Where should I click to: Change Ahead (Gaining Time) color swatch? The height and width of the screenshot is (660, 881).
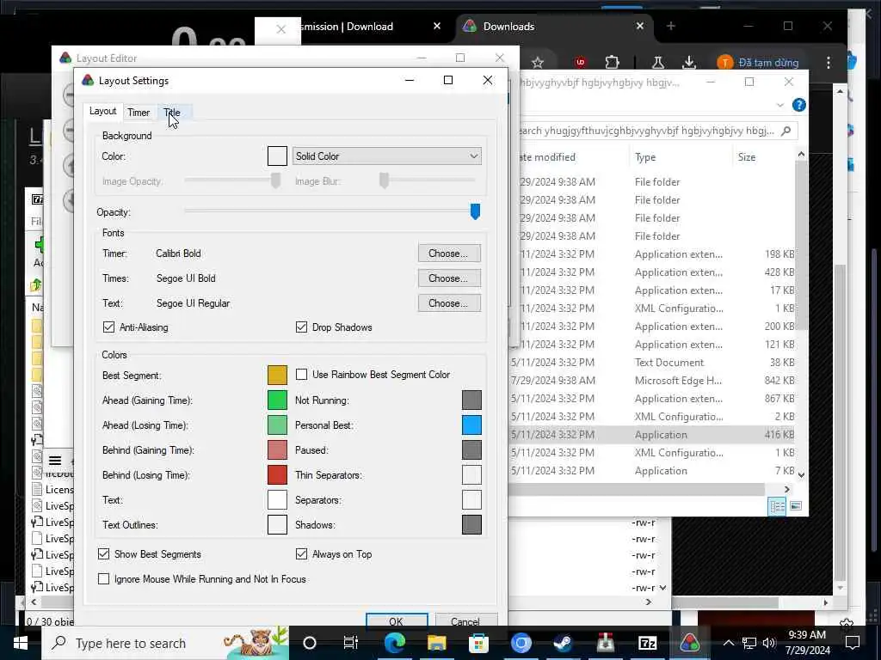(x=277, y=400)
